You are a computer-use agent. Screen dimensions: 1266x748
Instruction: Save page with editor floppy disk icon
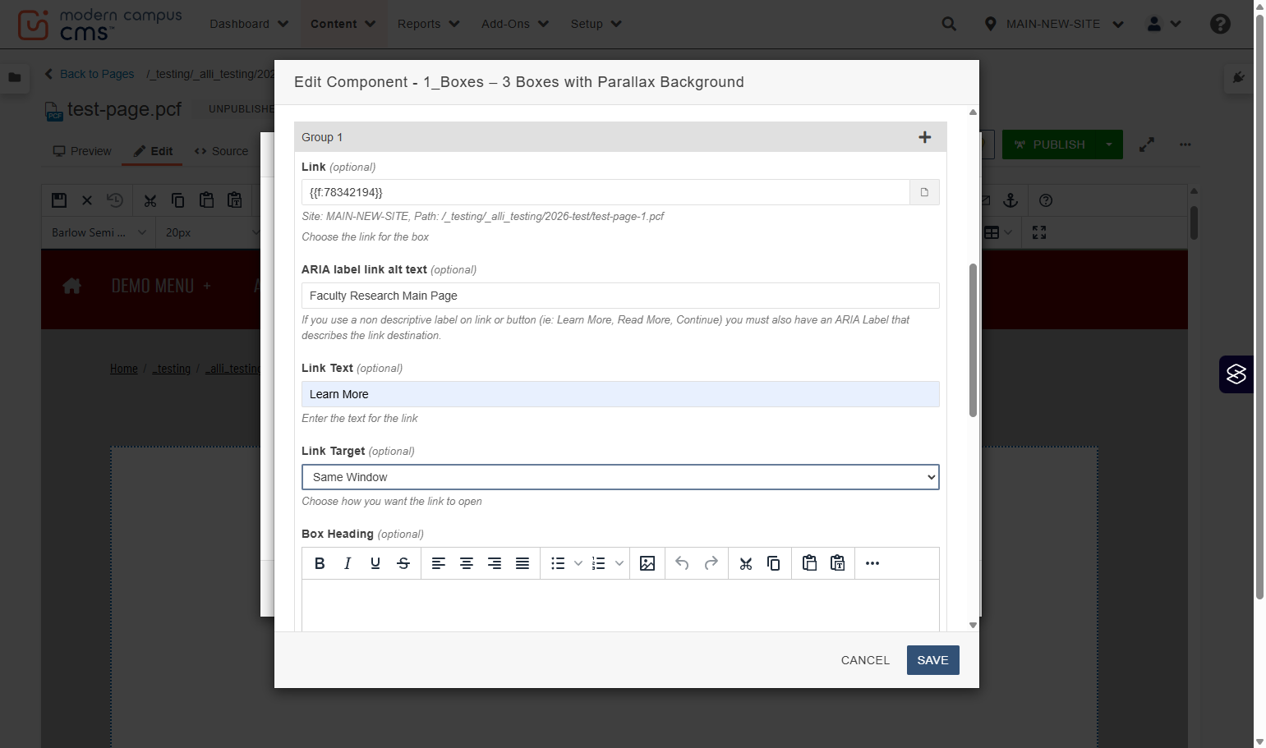(x=59, y=200)
